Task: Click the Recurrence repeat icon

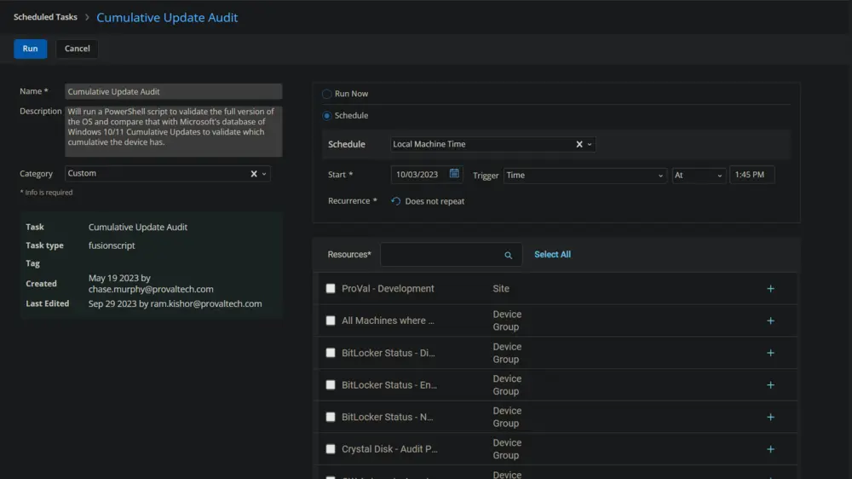Action: tap(395, 201)
